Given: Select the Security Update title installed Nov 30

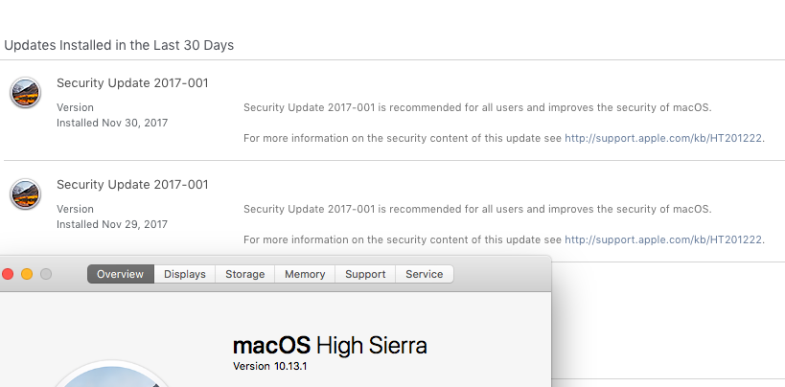Looking at the screenshot, I should click(132, 83).
